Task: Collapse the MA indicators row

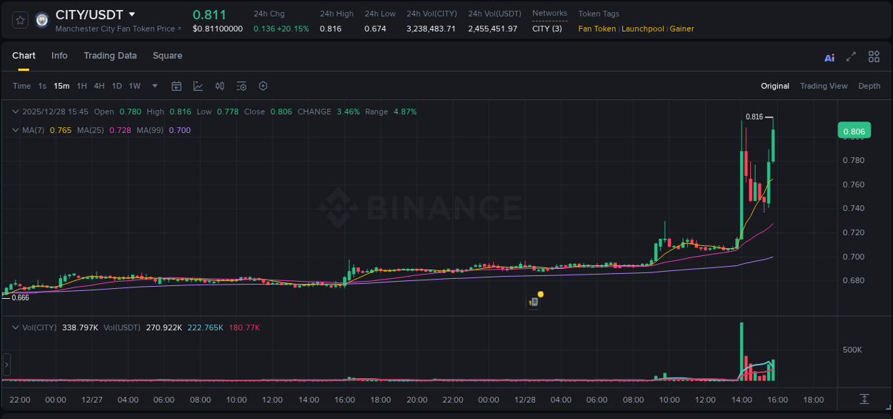Action: (x=14, y=130)
